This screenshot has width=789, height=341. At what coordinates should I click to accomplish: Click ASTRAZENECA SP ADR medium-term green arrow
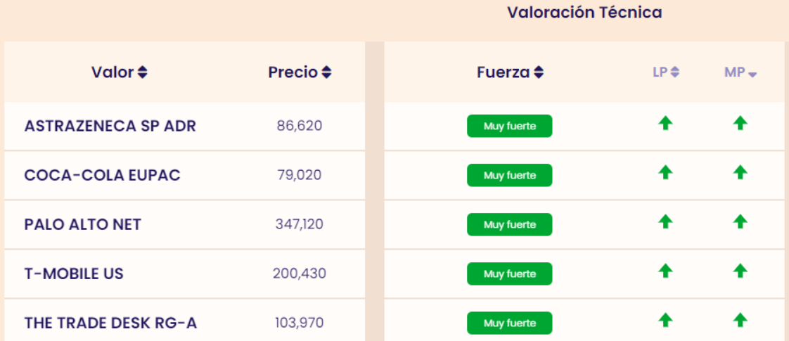[x=740, y=124]
